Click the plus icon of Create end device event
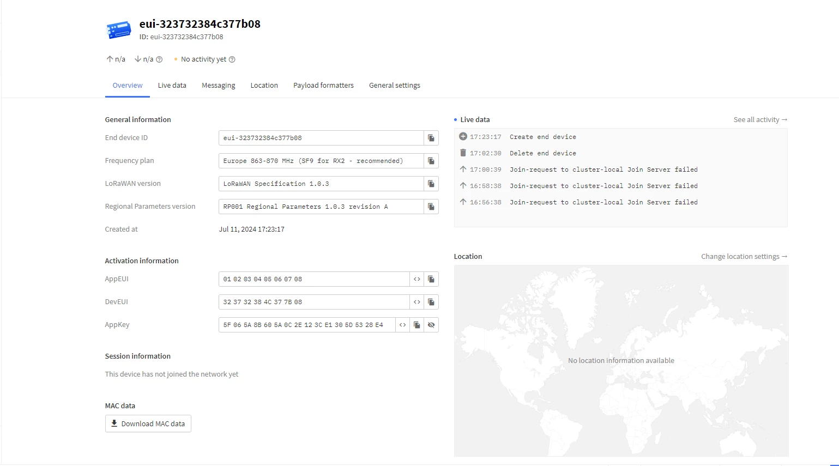 pyautogui.click(x=463, y=136)
